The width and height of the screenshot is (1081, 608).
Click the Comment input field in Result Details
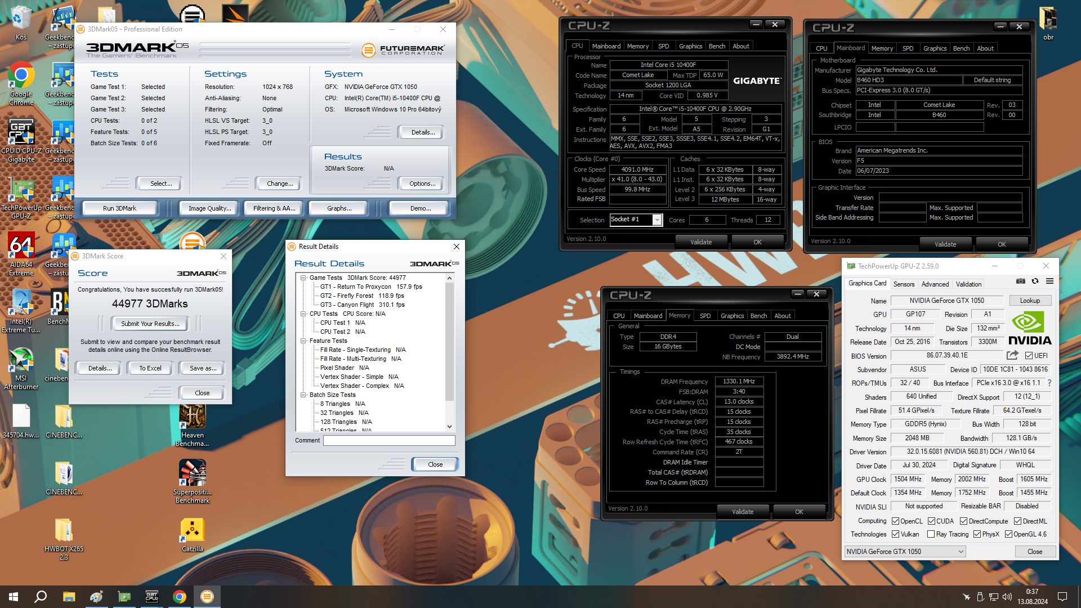click(x=389, y=440)
